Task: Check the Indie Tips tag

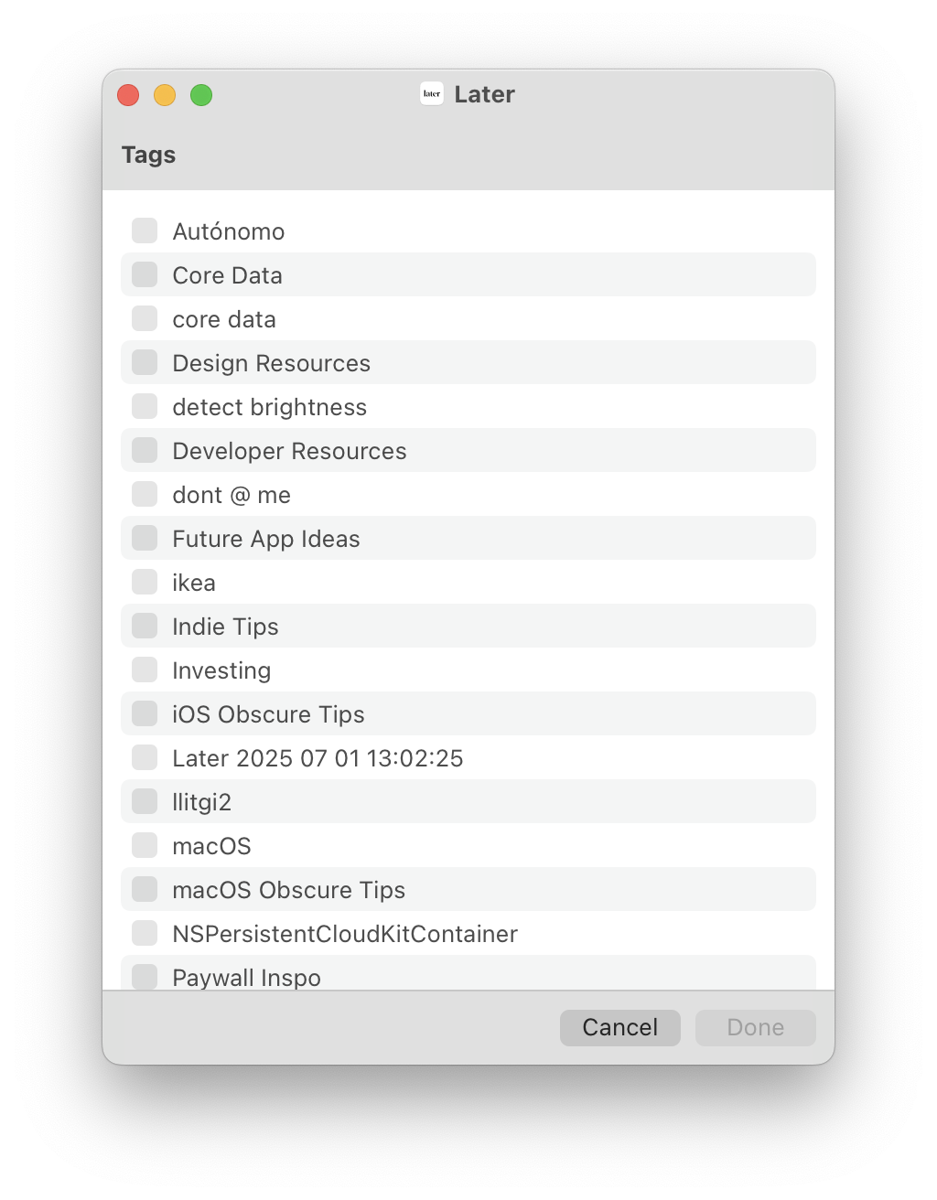Action: pos(145,626)
